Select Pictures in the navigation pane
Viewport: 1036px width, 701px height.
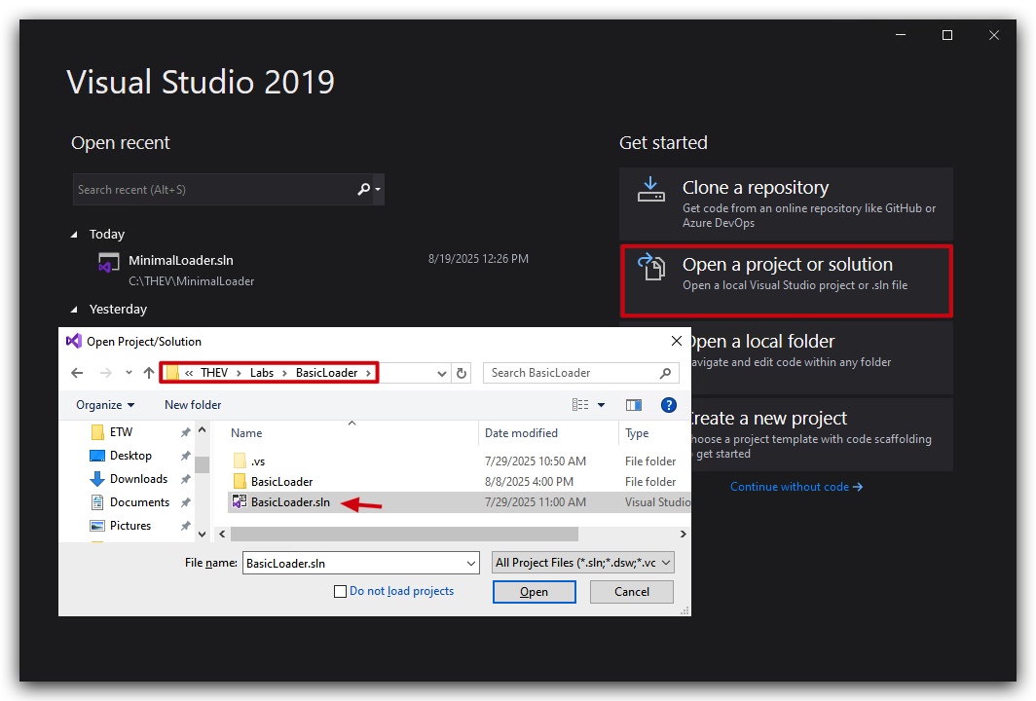[130, 526]
